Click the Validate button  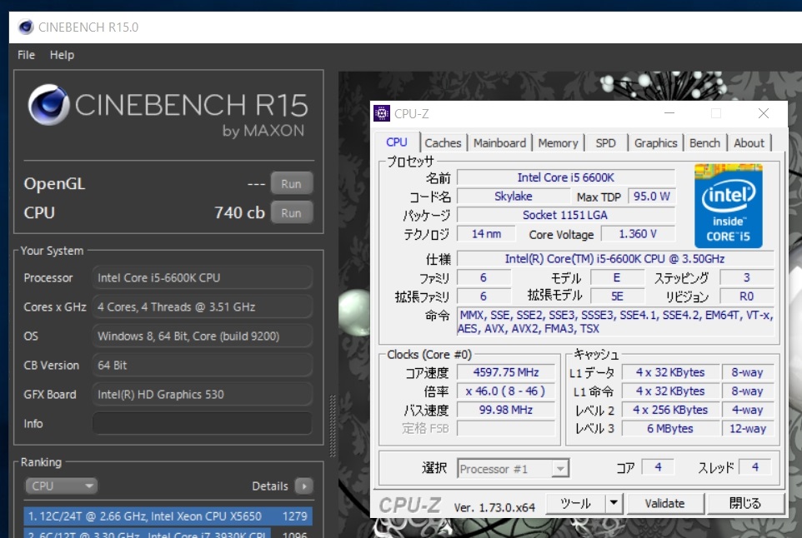[x=665, y=504]
